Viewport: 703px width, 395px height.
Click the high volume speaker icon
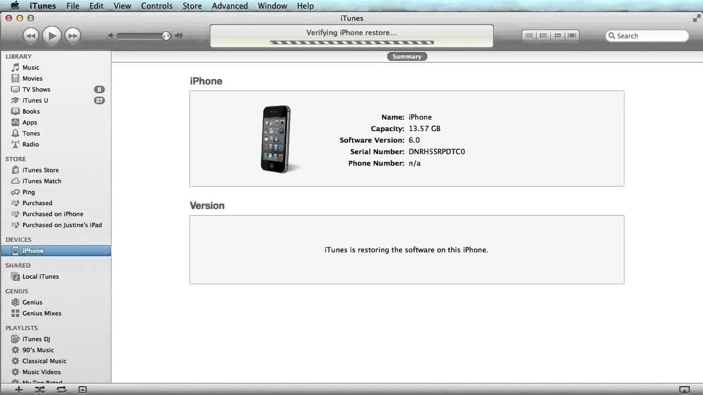pos(178,36)
